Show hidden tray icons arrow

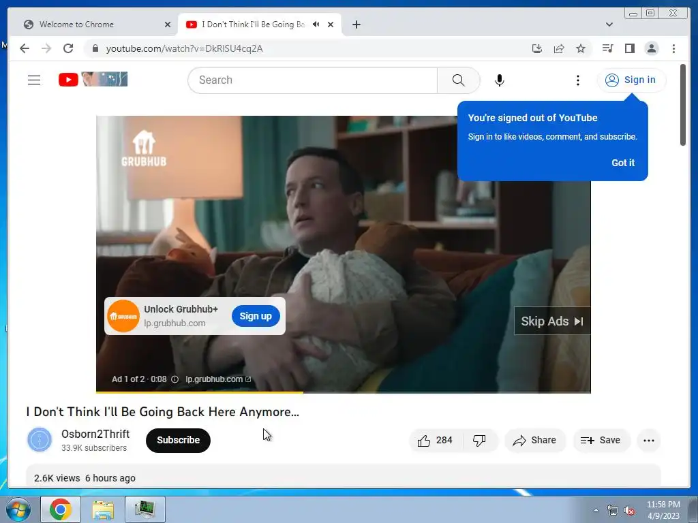point(596,510)
